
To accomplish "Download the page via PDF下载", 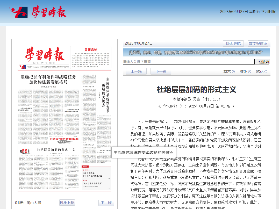I will 67,203.
